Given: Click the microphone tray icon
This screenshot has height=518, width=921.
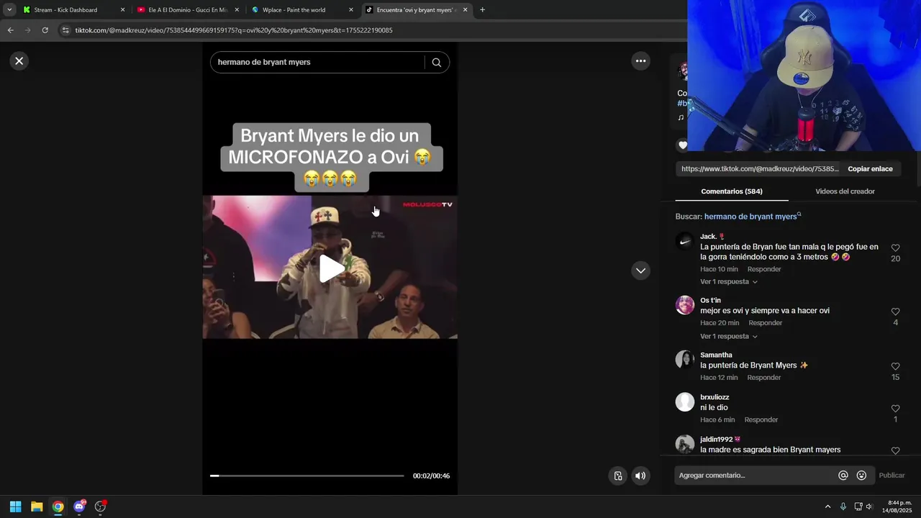Looking at the screenshot, I should (843, 506).
